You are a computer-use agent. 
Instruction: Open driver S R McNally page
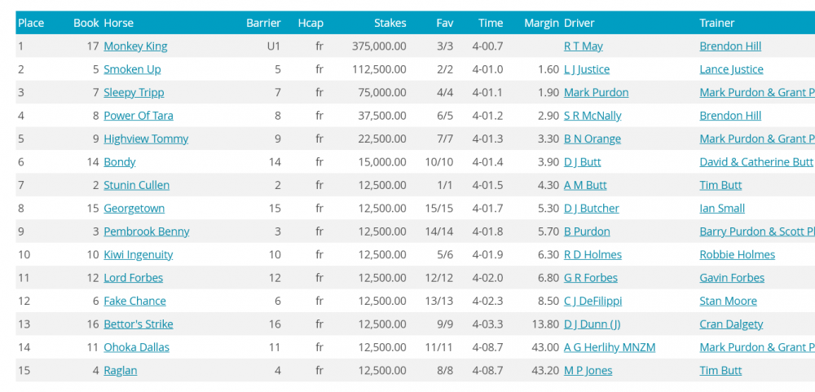click(x=593, y=116)
